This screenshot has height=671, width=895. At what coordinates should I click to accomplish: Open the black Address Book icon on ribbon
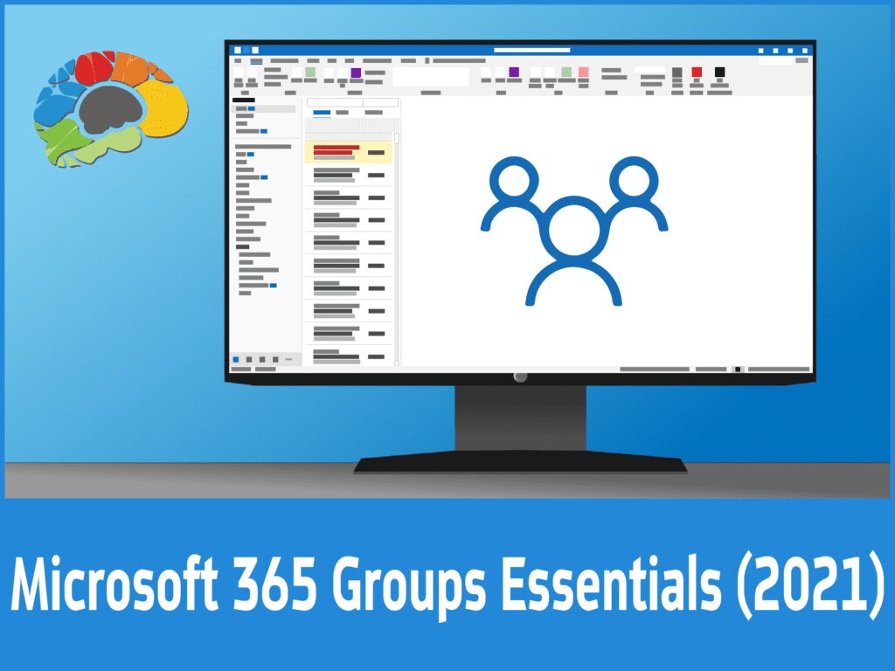[719, 72]
